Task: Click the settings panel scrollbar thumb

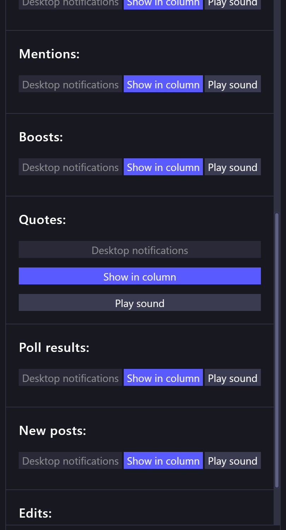Action: [x=277, y=350]
